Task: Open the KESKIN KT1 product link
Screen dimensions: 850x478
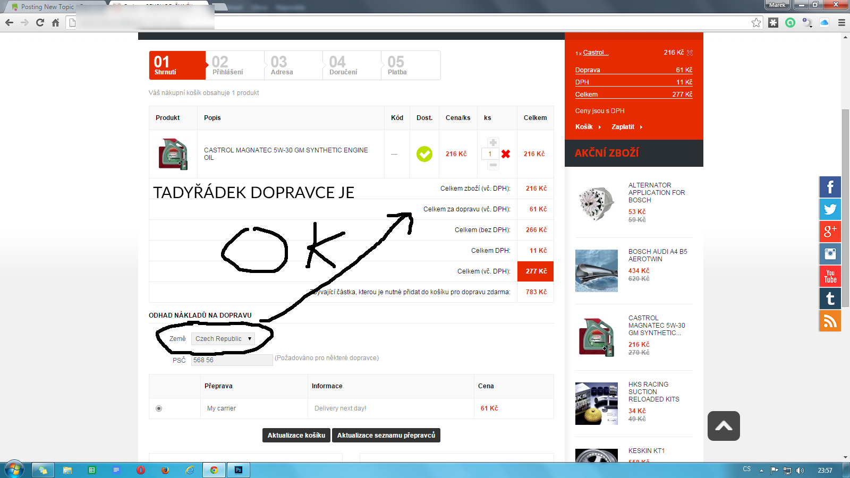Action: point(647,451)
